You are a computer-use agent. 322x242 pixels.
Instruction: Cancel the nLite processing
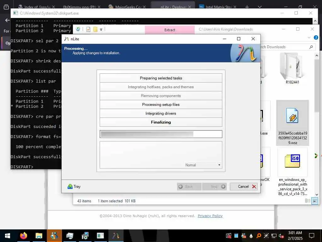244,187
